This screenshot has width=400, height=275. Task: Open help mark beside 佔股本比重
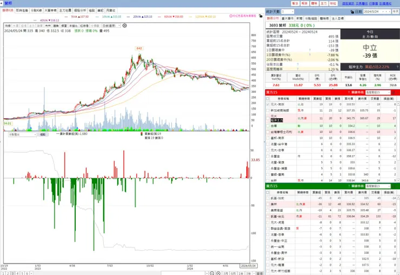click(298, 64)
